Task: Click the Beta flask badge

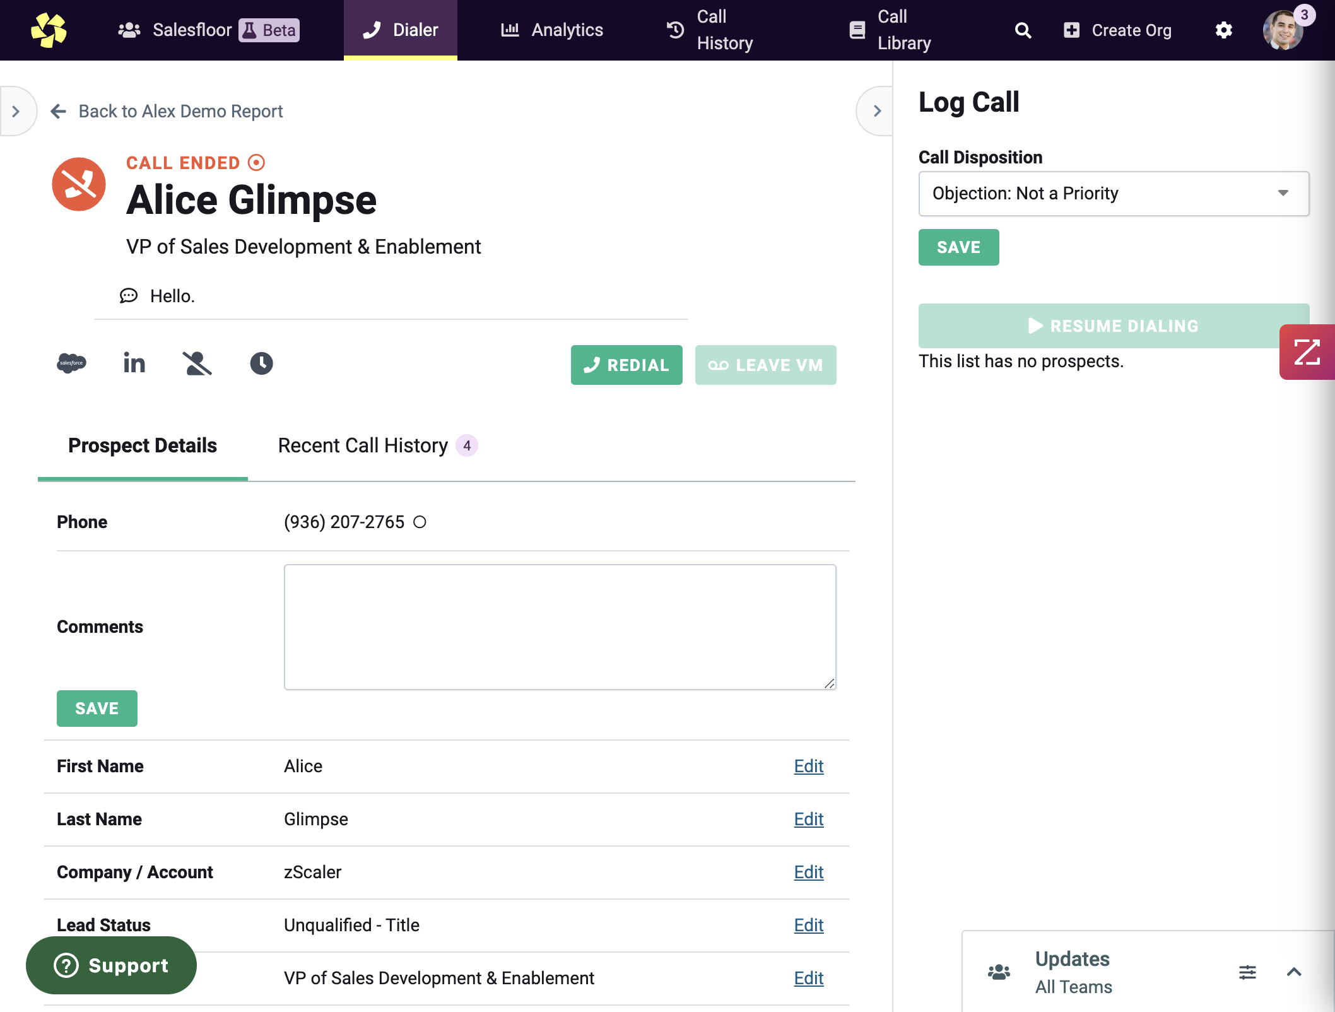Action: point(269,30)
